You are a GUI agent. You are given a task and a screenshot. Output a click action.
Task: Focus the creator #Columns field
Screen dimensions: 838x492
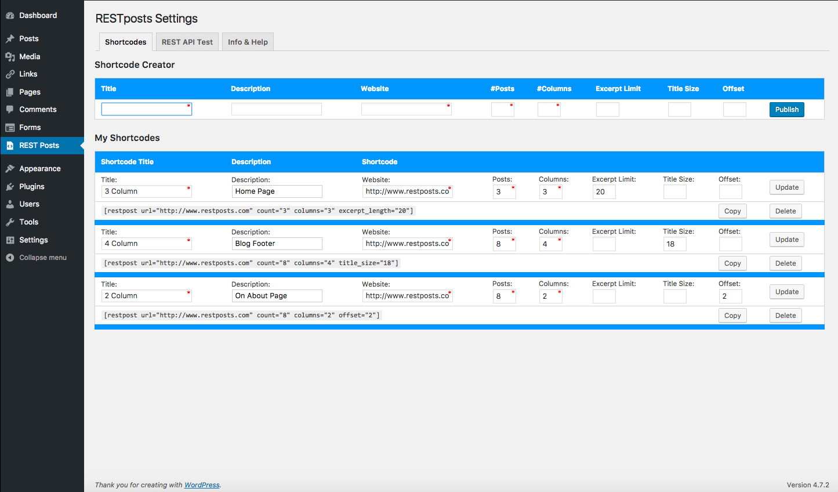549,109
